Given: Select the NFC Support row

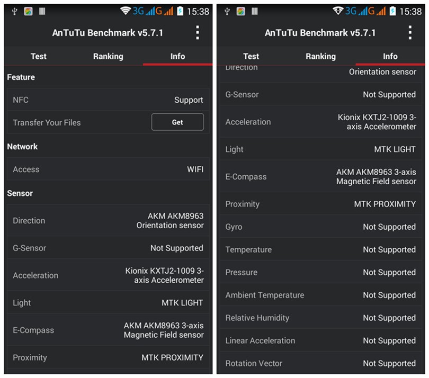Looking at the screenshot, I should [x=108, y=100].
